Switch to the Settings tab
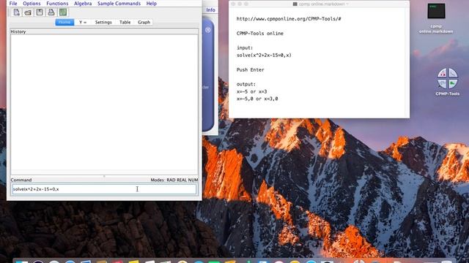Viewport: 469px width, 263px height. click(x=103, y=23)
